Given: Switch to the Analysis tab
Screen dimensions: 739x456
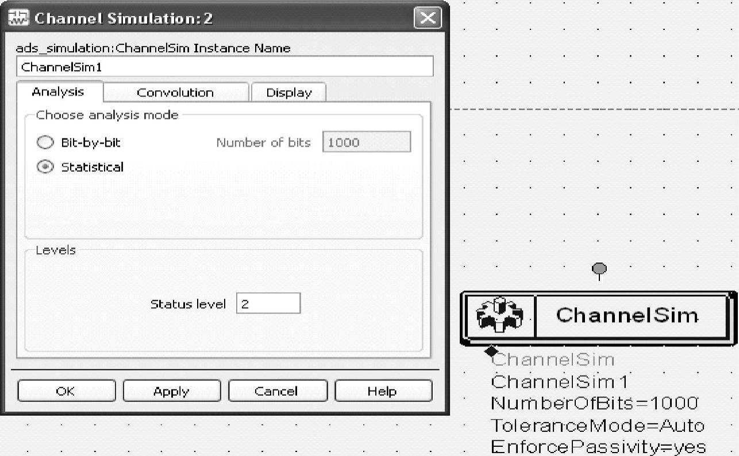Looking at the screenshot, I should pyautogui.click(x=58, y=91).
